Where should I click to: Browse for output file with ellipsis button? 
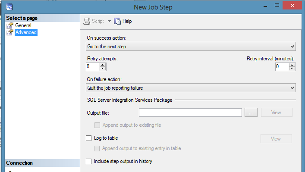[251, 113]
